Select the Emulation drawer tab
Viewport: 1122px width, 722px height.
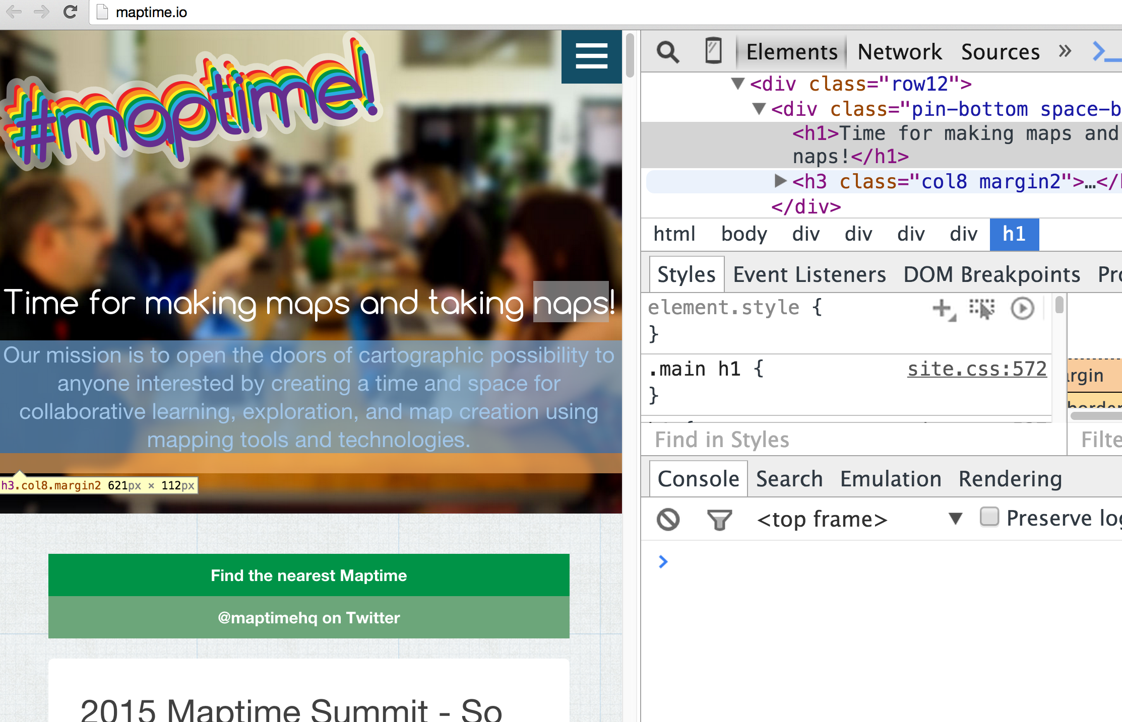coord(890,479)
